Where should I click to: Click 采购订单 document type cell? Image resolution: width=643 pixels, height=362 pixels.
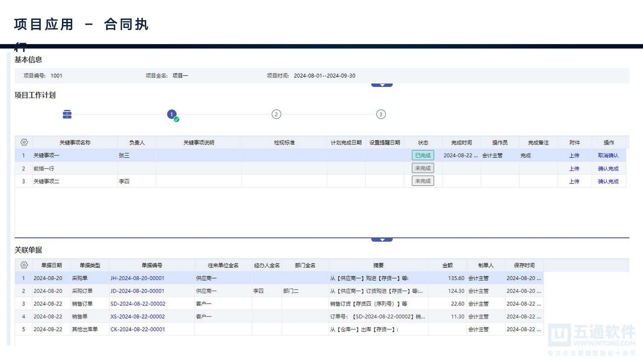click(x=90, y=291)
